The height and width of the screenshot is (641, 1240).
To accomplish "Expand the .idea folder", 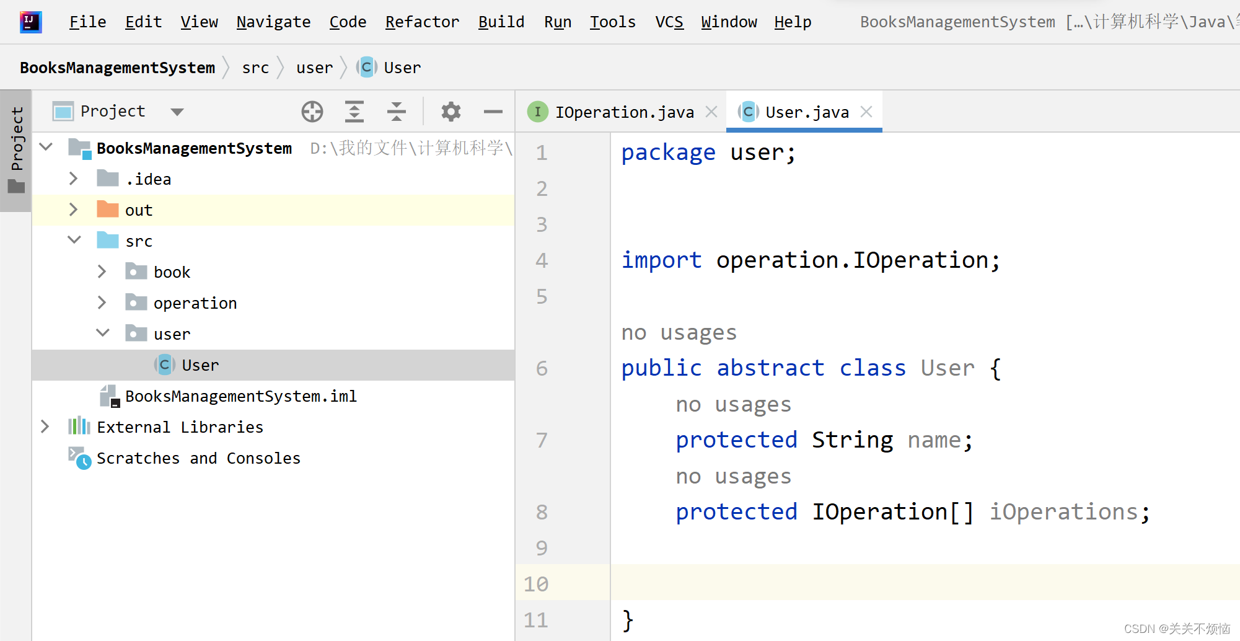I will point(73,179).
